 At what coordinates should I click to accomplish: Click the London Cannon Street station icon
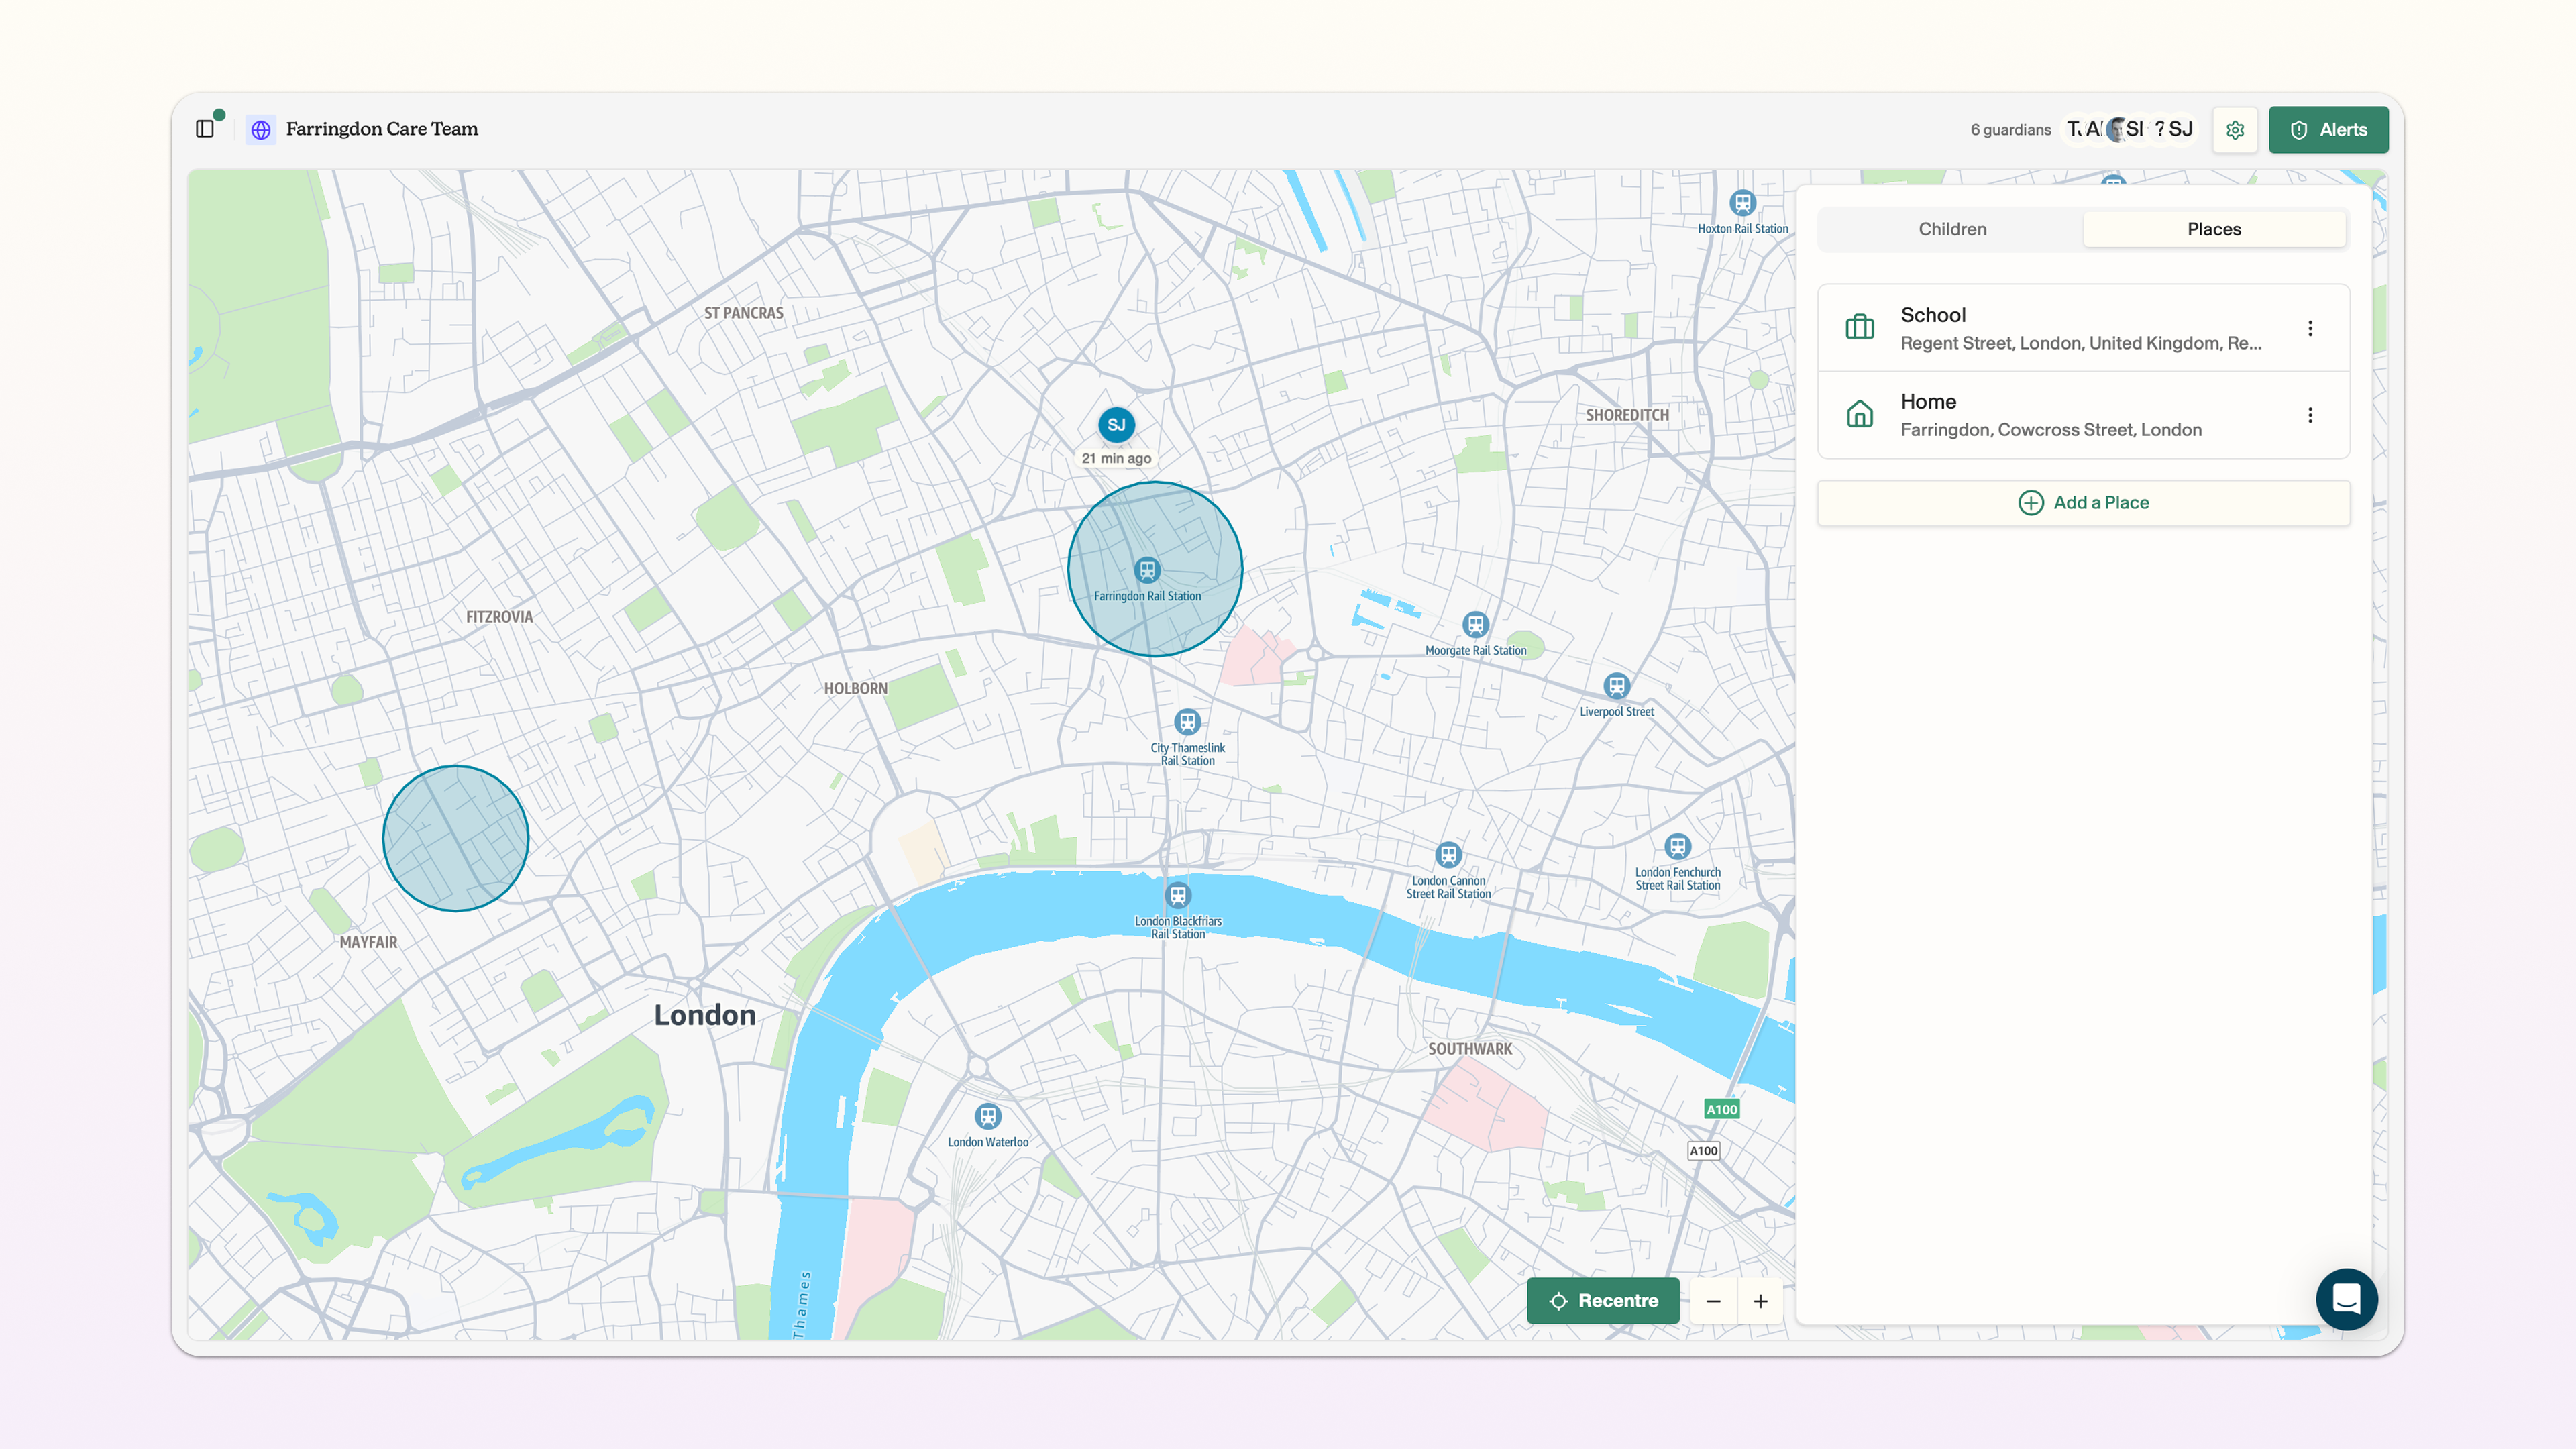point(1448,855)
